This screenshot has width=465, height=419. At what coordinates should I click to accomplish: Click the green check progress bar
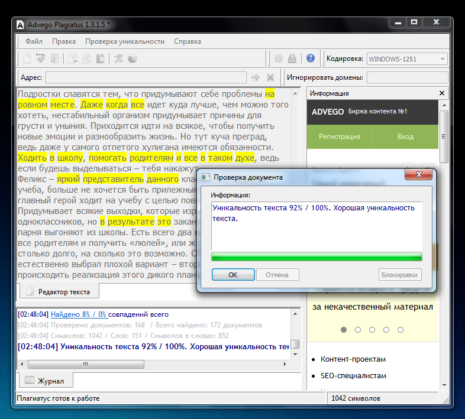tap(317, 256)
